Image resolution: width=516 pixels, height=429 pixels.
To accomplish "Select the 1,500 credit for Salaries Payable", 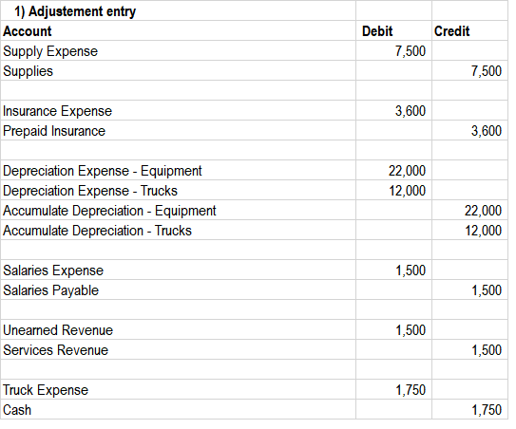I will (x=470, y=289).
